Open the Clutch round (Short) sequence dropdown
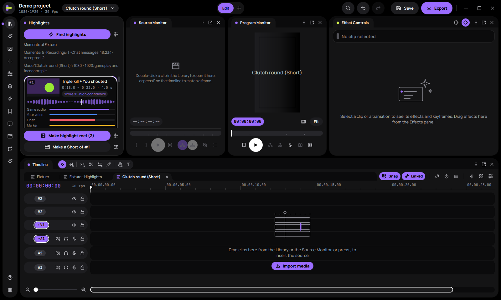 click(x=90, y=8)
